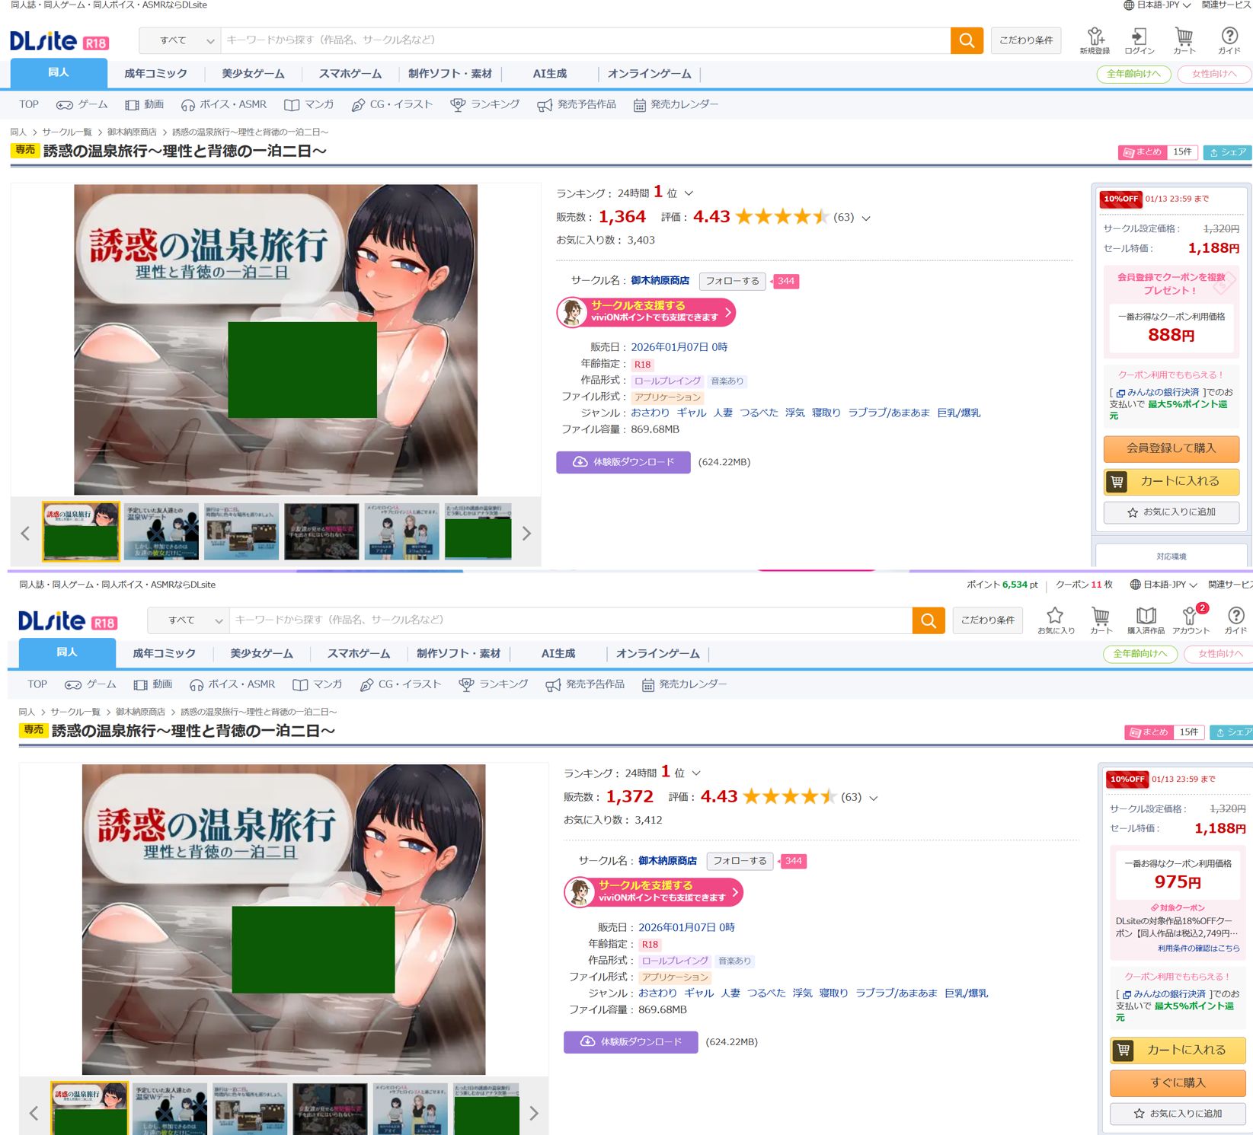Click お気に入りに追加 on the logged-out page
Image resolution: width=1253 pixels, height=1135 pixels.
point(1171,512)
